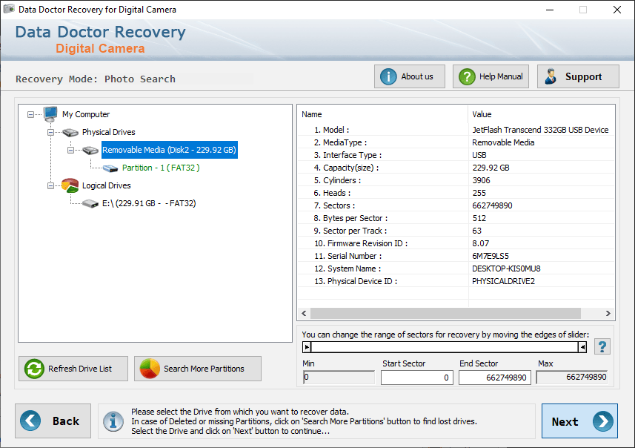Go Back to previous step
This screenshot has width=635, height=448.
pyautogui.click(x=53, y=421)
